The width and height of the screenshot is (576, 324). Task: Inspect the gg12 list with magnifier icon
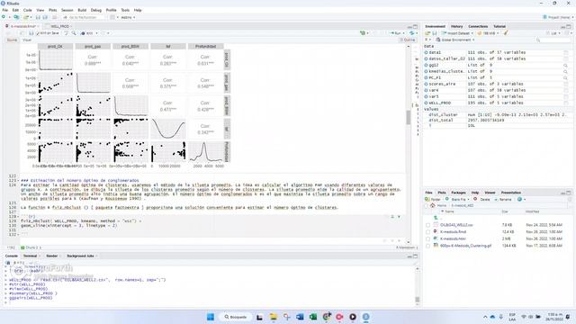click(x=566, y=65)
